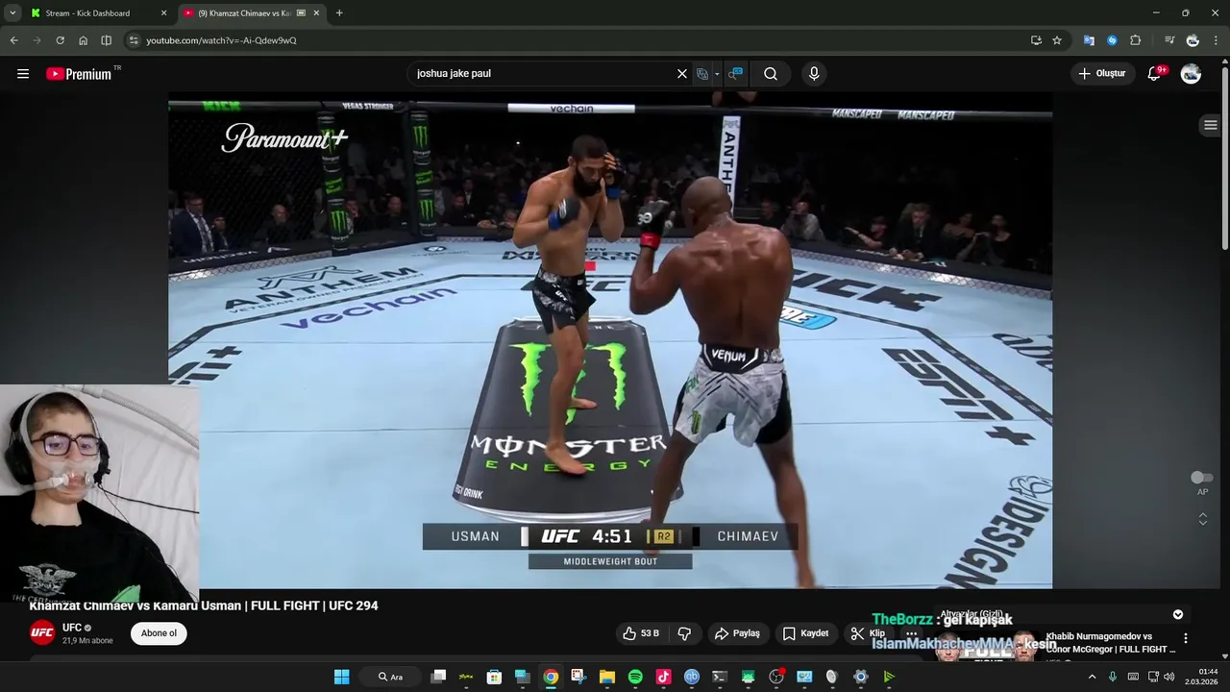Open options for Khabib vs McGregor video
Viewport: 1230px width, 692px height.
tap(1185, 638)
